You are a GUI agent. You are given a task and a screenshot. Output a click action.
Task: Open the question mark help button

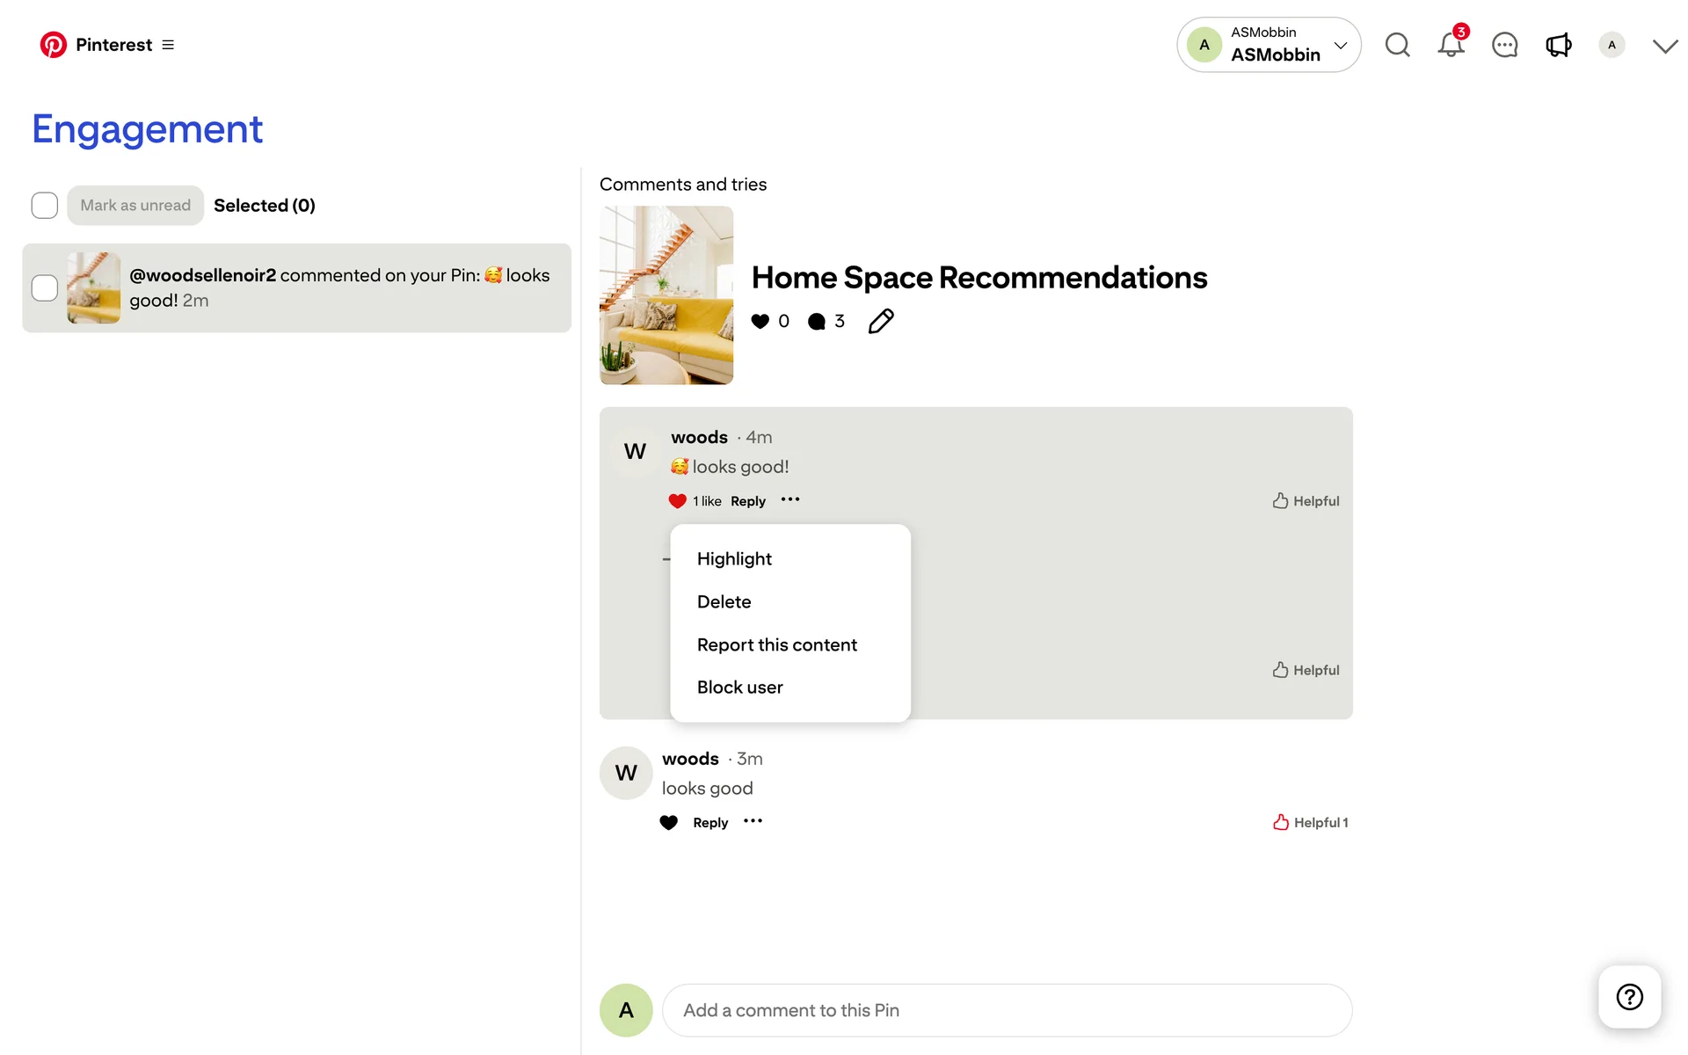[x=1629, y=997]
